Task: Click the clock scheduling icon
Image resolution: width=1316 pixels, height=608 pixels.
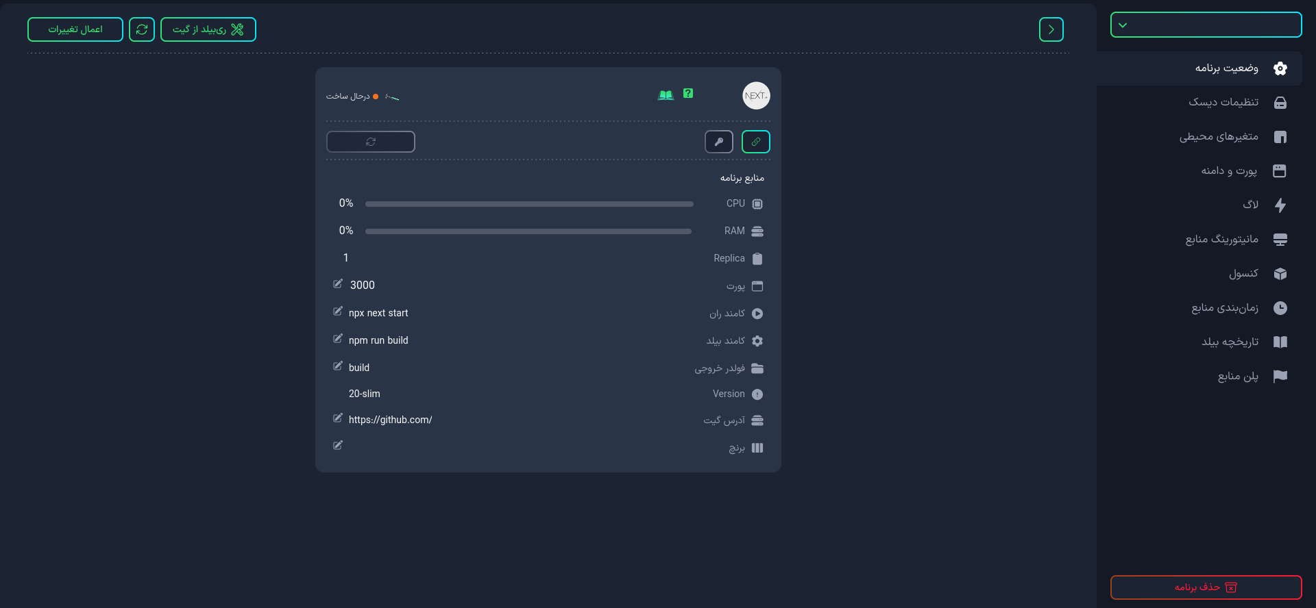Action: (1280, 308)
